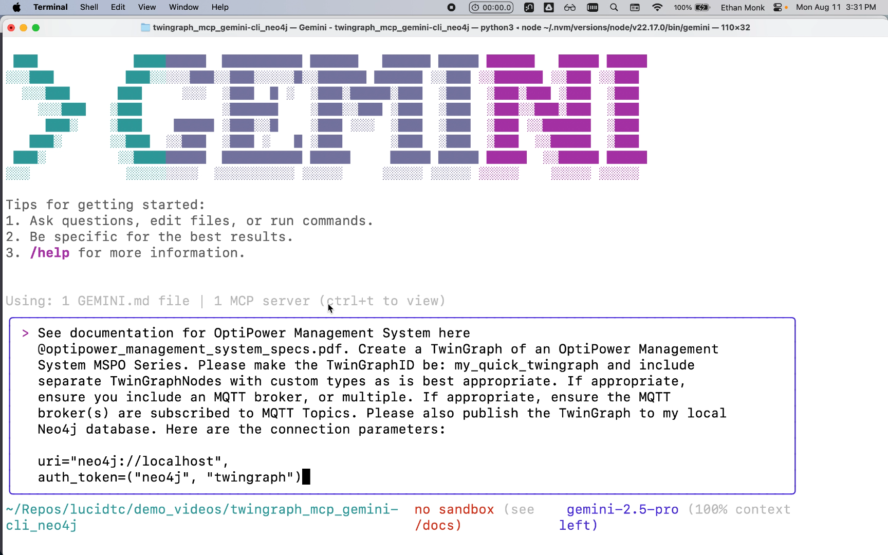
Task: Minimize the Terminal window with yellow button
Action: [x=23, y=28]
